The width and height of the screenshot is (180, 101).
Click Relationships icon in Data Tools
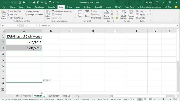click(x=117, y=15)
